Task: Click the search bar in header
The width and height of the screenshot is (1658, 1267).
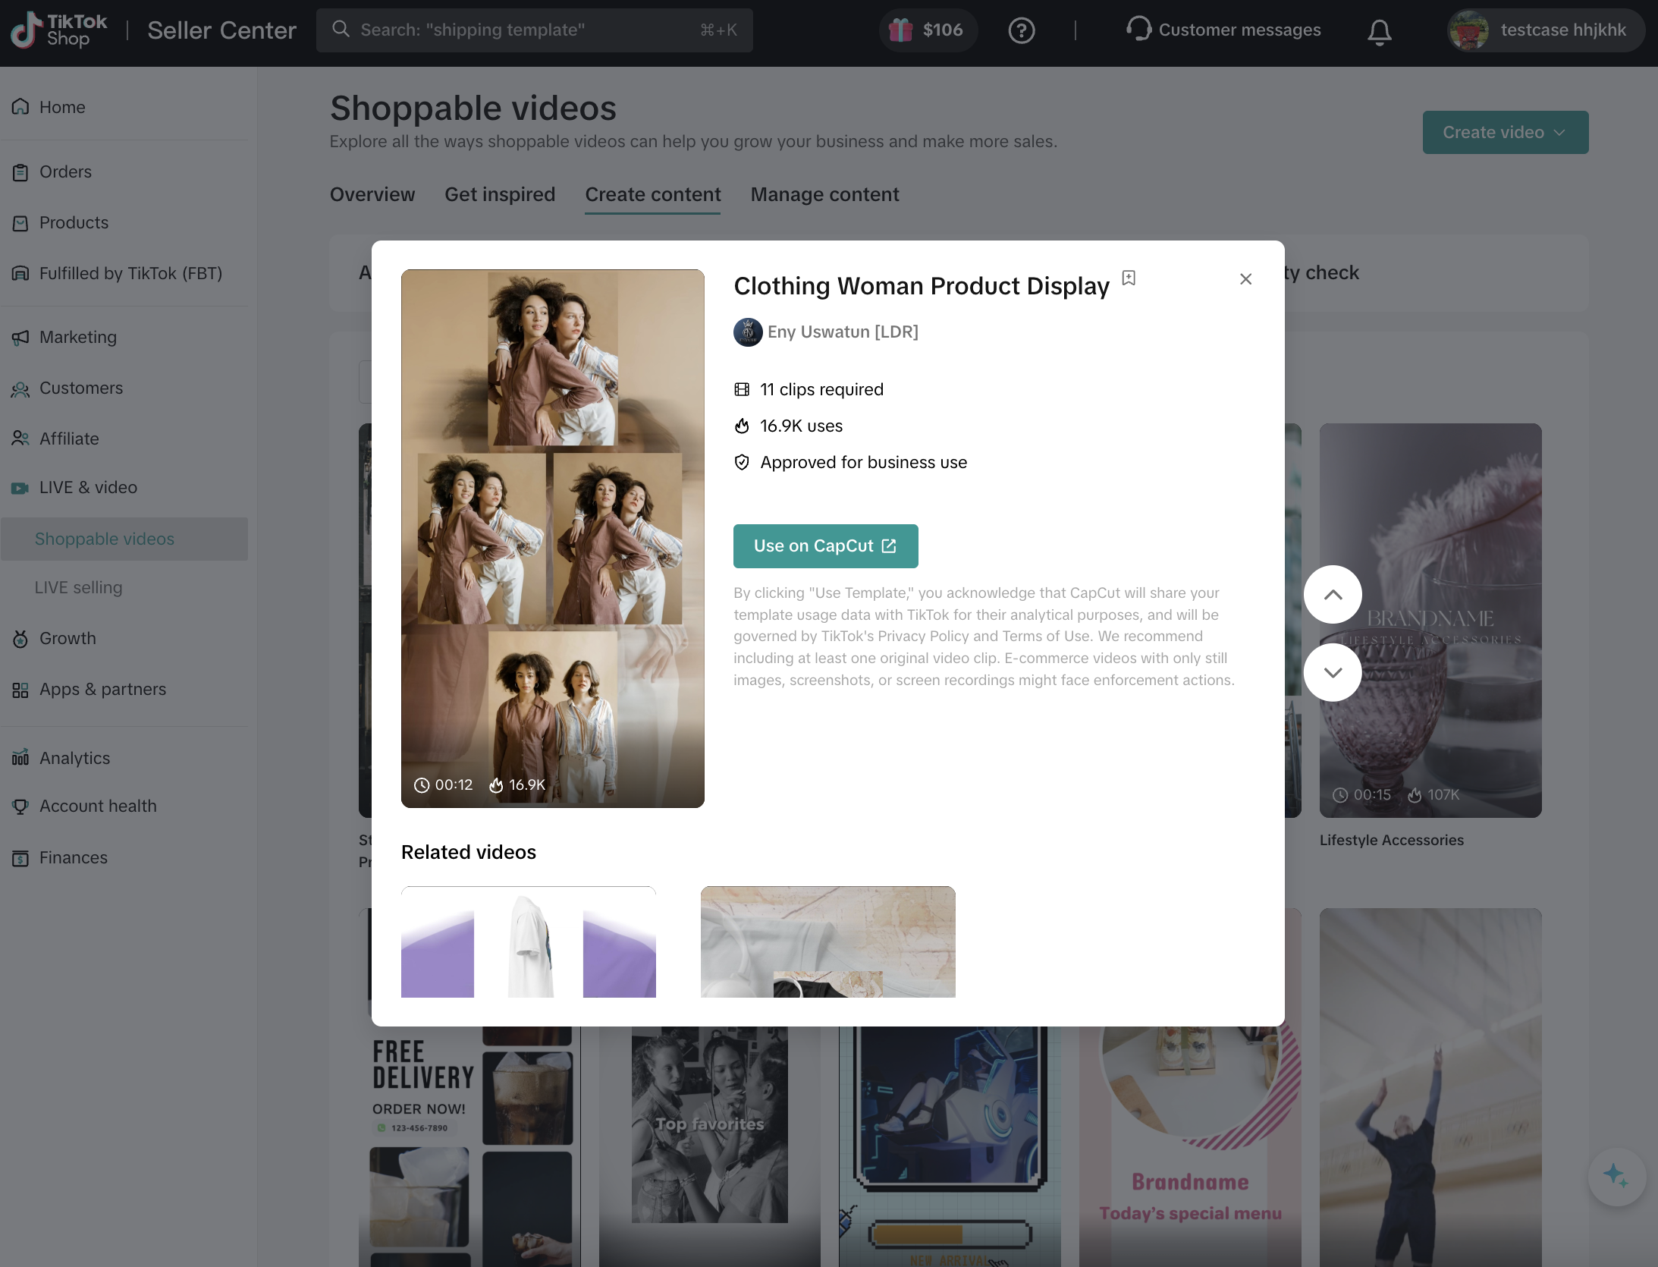Action: point(534,30)
